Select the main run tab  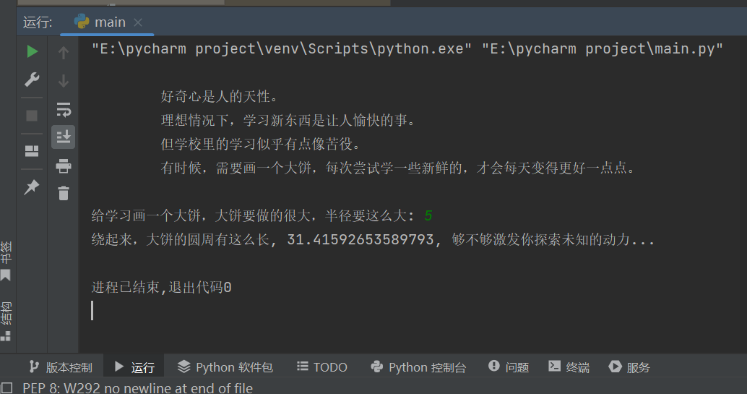pyautogui.click(x=100, y=22)
